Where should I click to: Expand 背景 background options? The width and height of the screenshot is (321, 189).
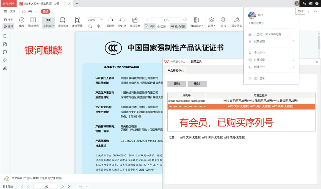click(x=212, y=22)
